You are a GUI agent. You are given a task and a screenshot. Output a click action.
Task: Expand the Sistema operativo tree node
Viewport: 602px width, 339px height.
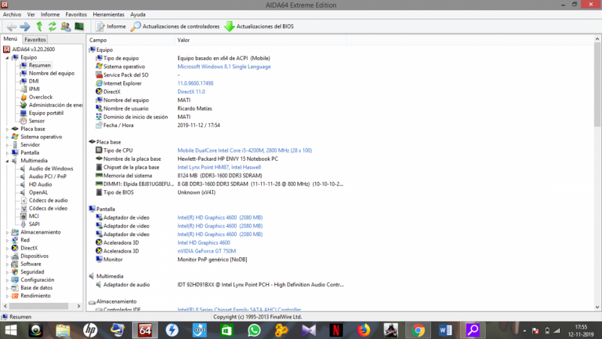coord(7,137)
